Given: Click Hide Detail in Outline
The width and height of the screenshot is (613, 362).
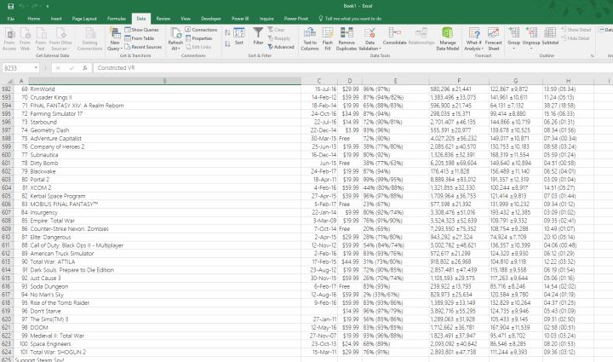Looking at the screenshot, I should tap(576, 38).
